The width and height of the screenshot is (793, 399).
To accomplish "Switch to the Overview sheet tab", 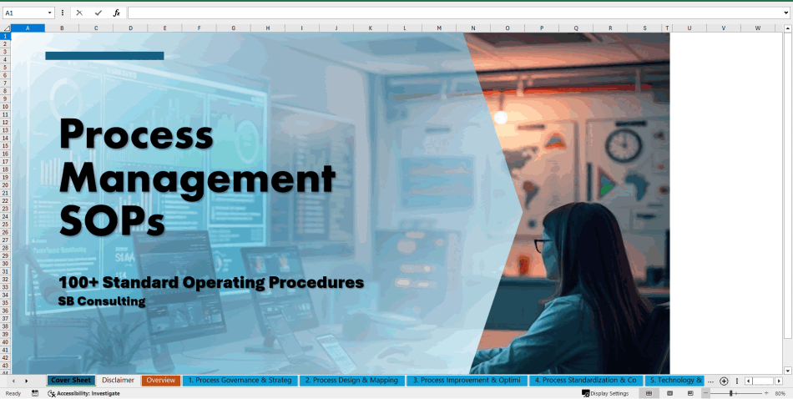I will tap(161, 381).
